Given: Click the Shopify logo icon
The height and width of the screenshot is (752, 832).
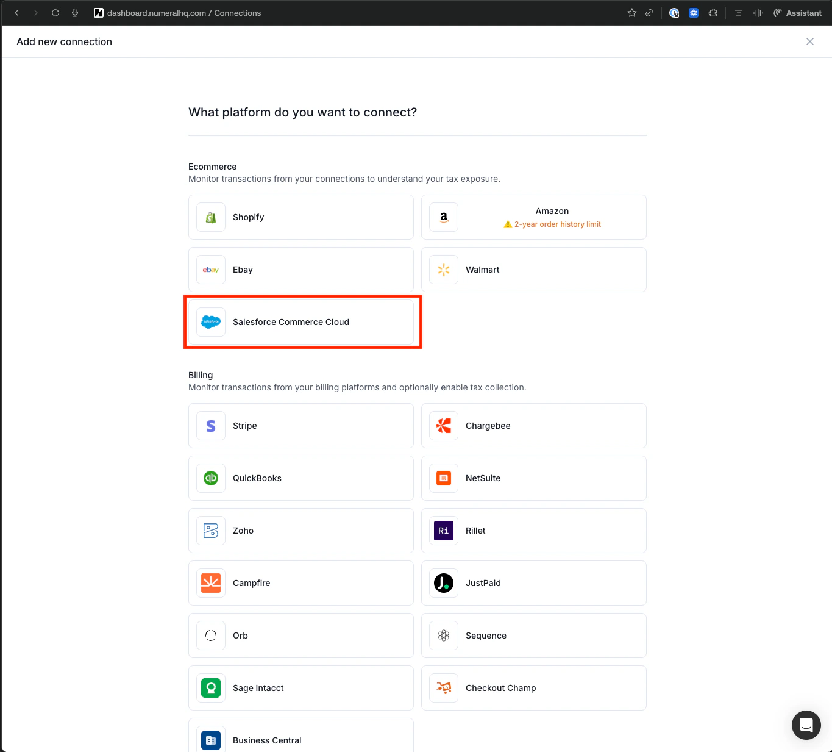Looking at the screenshot, I should 211,217.
